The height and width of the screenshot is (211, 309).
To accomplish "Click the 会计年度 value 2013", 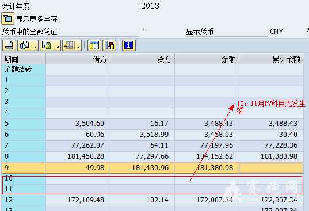I will (x=150, y=6).
